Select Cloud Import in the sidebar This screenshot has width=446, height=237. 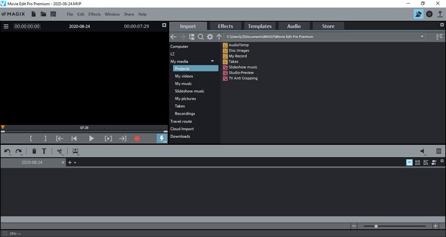pyautogui.click(x=182, y=129)
